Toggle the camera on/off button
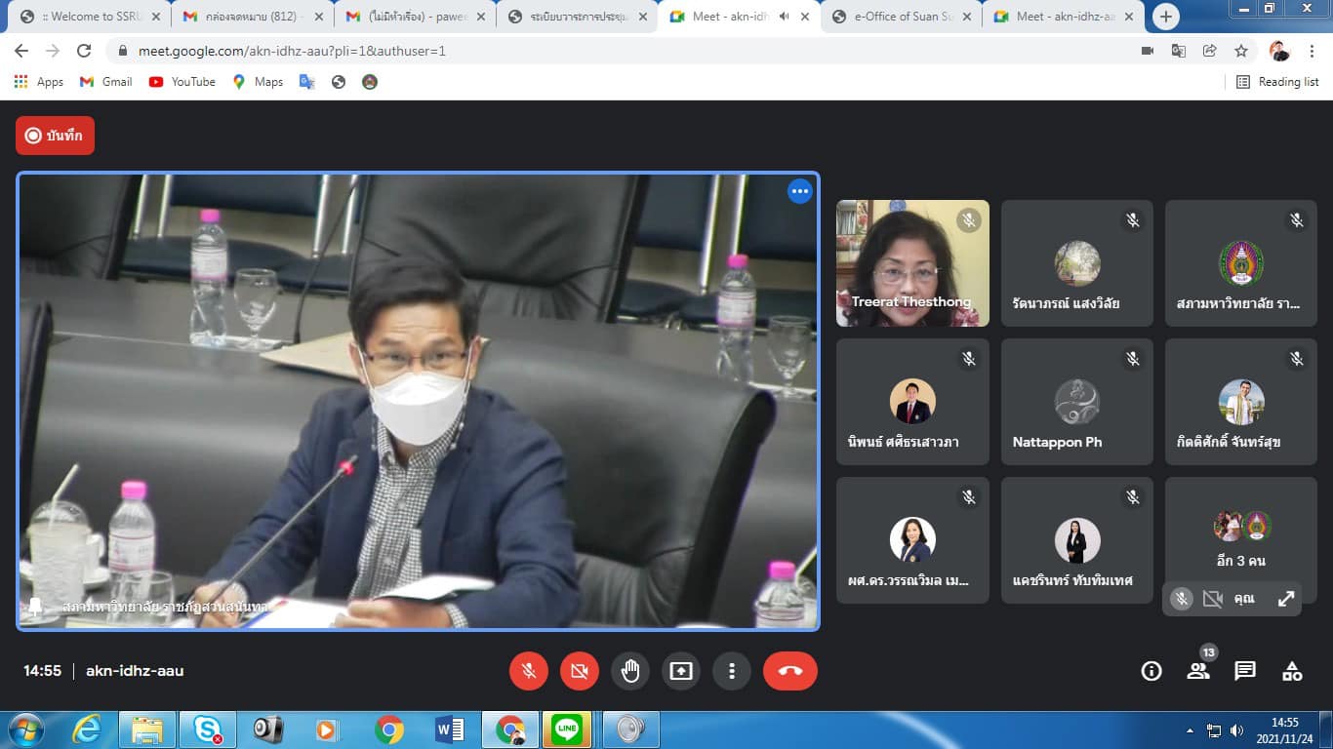This screenshot has height=749, width=1333. coord(580,671)
